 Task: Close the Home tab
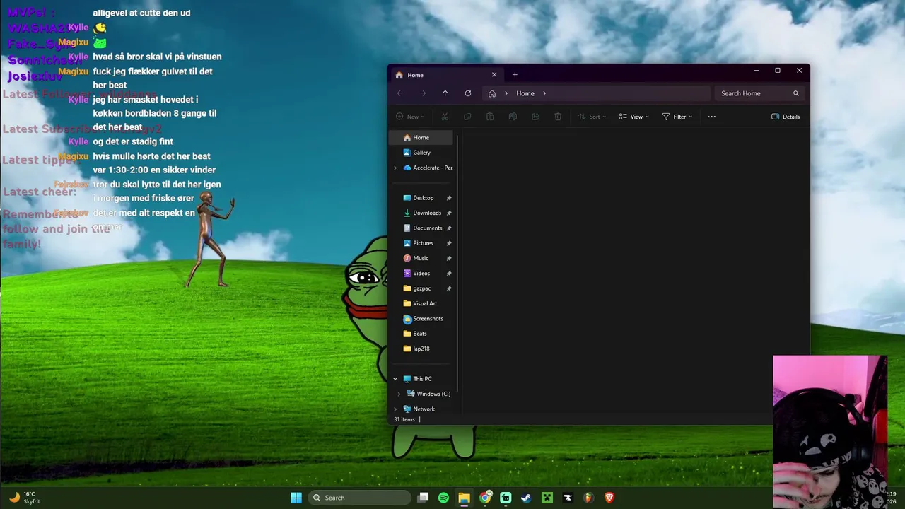(494, 75)
